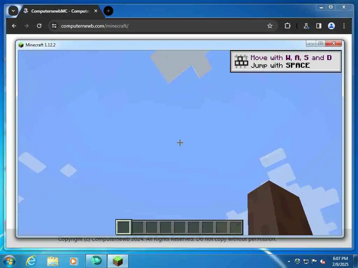The image size is (358, 268).
Task: Open Windows Media Player from taskbar
Action: (73, 261)
